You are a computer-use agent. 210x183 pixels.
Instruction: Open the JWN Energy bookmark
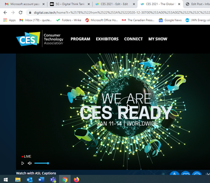[197, 20]
